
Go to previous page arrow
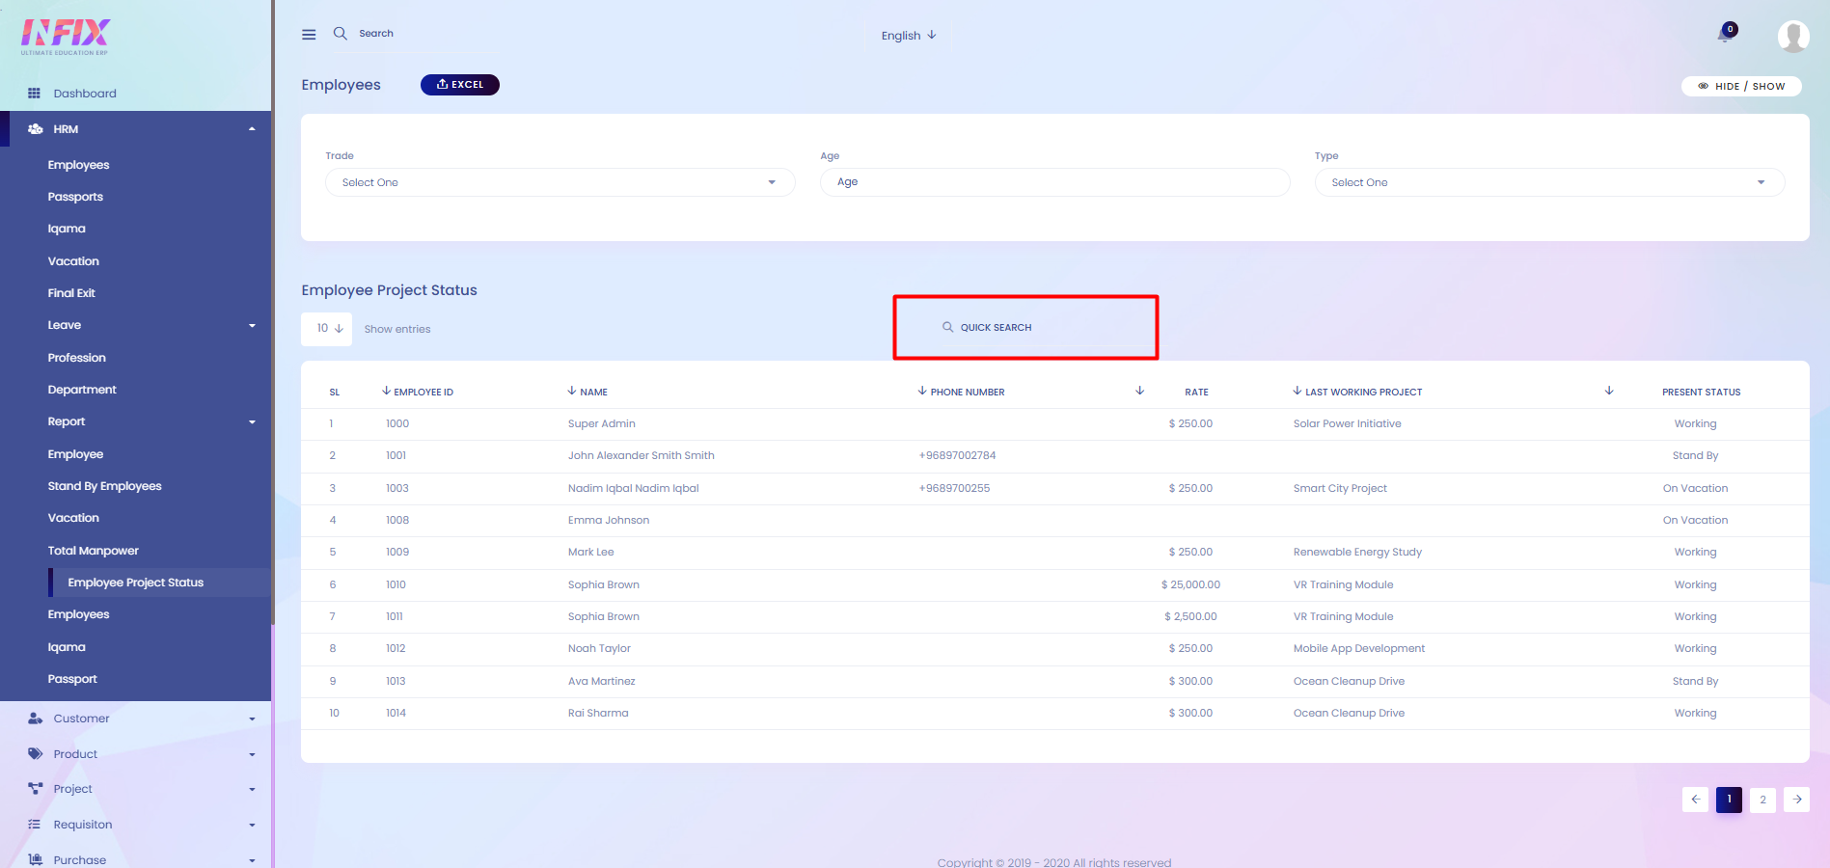coord(1695,800)
